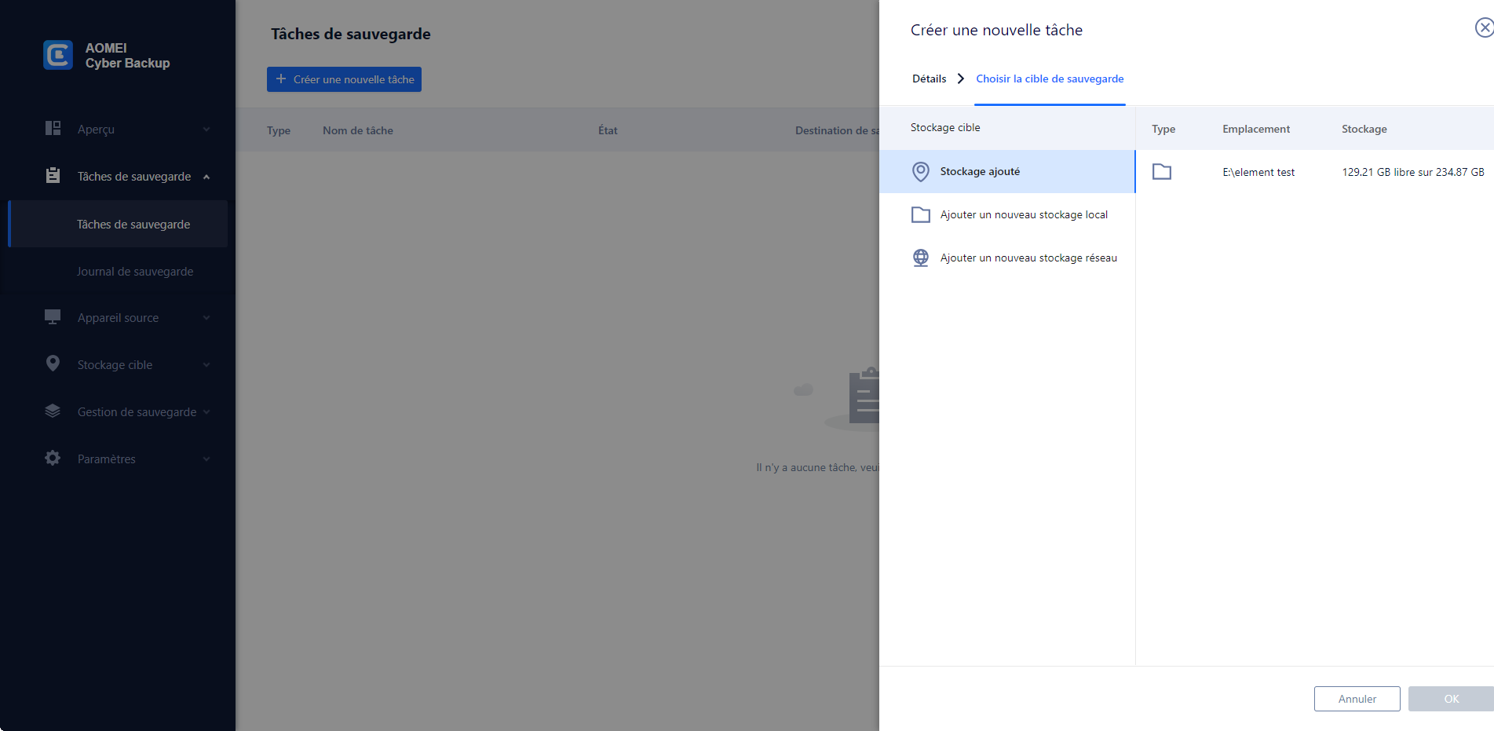Switch to the Détails step tab
The width and height of the screenshot is (1494, 731).
tap(929, 79)
